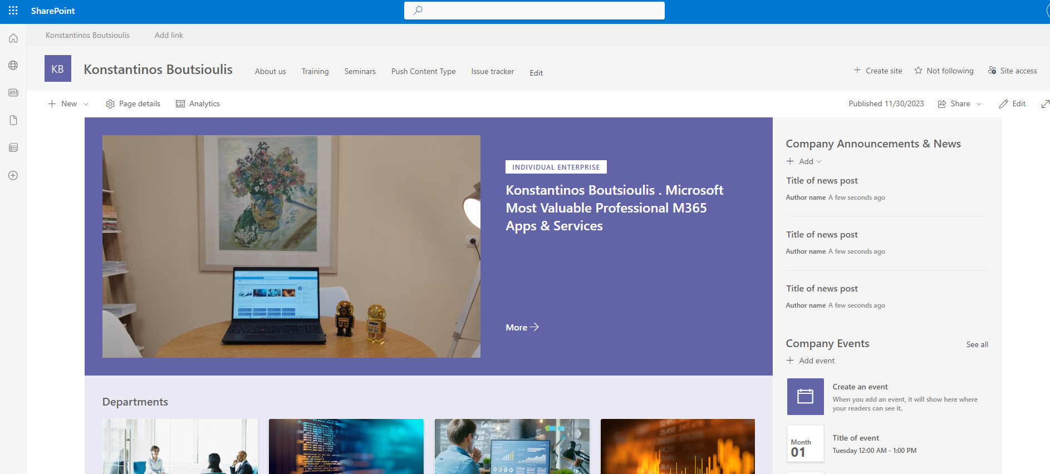1050x474 pixels.
Task: Click Add event plus link
Action: click(811, 361)
